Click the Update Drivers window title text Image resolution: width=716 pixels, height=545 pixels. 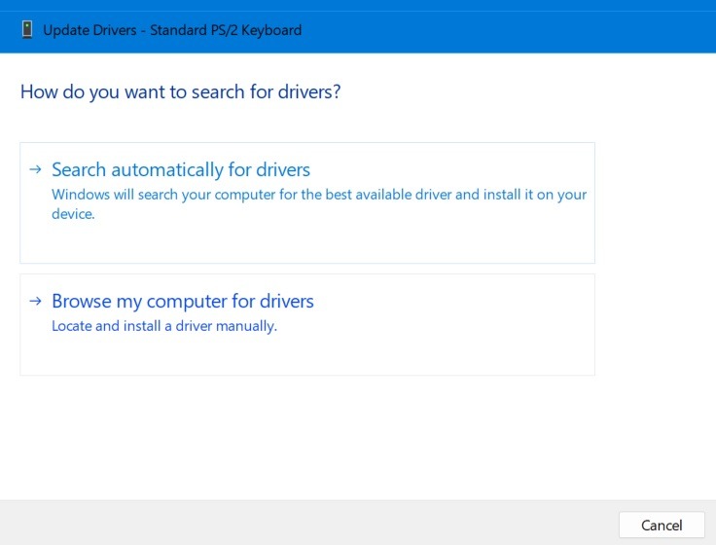coord(172,30)
